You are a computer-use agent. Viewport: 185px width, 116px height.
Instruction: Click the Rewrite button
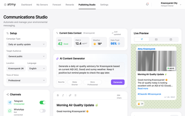click(61, 82)
